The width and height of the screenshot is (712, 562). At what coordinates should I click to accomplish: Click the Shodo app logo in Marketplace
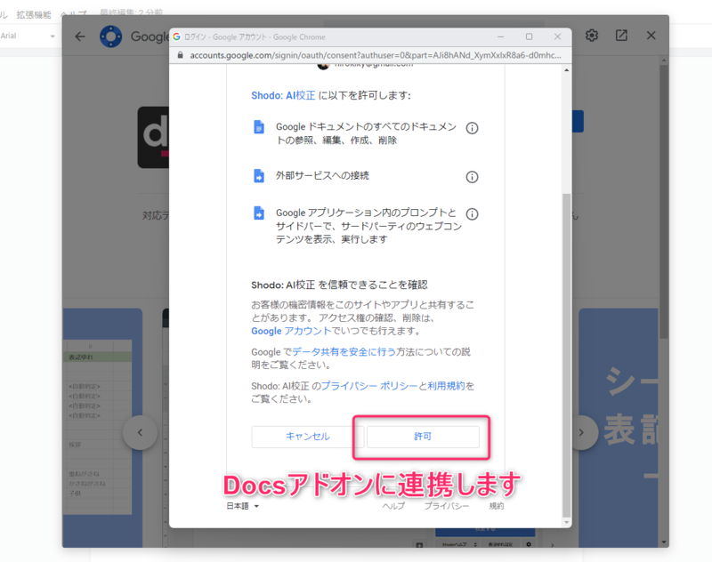point(153,138)
